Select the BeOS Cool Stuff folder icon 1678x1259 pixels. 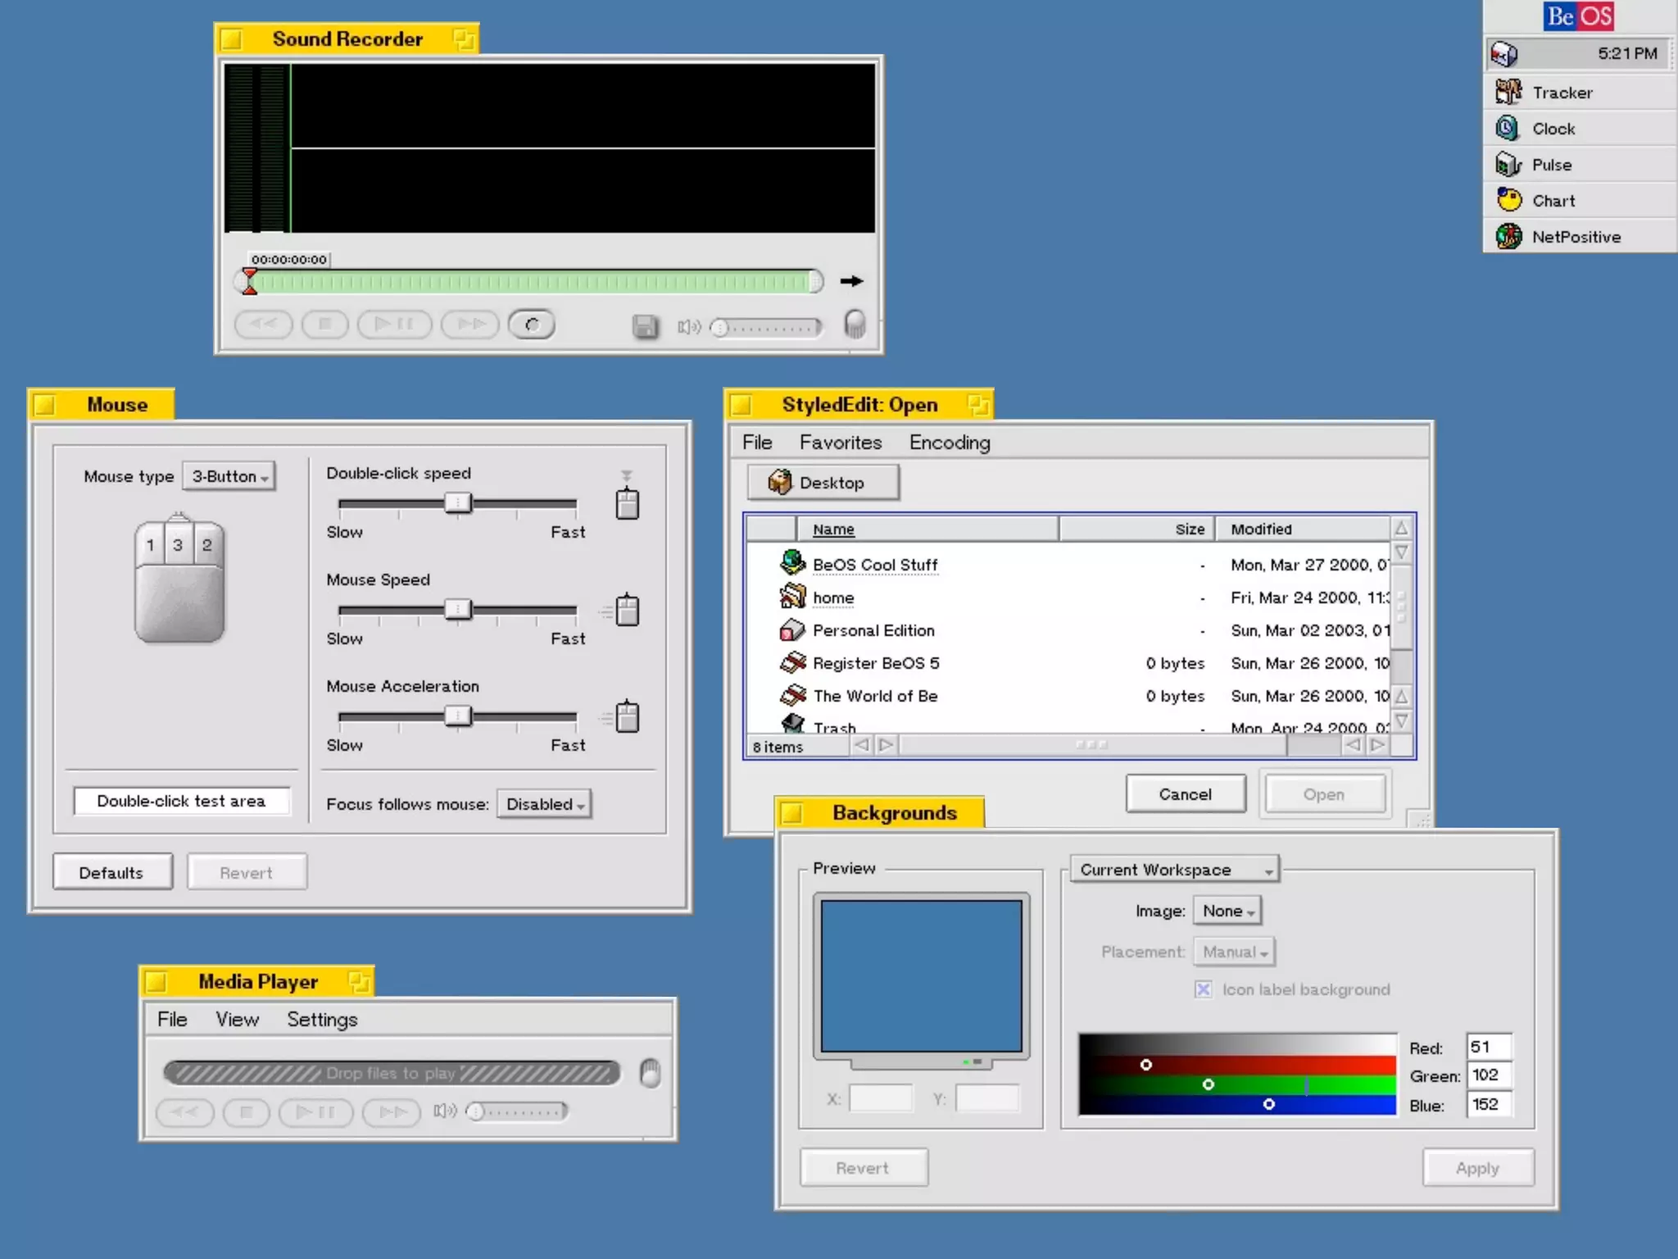click(792, 563)
